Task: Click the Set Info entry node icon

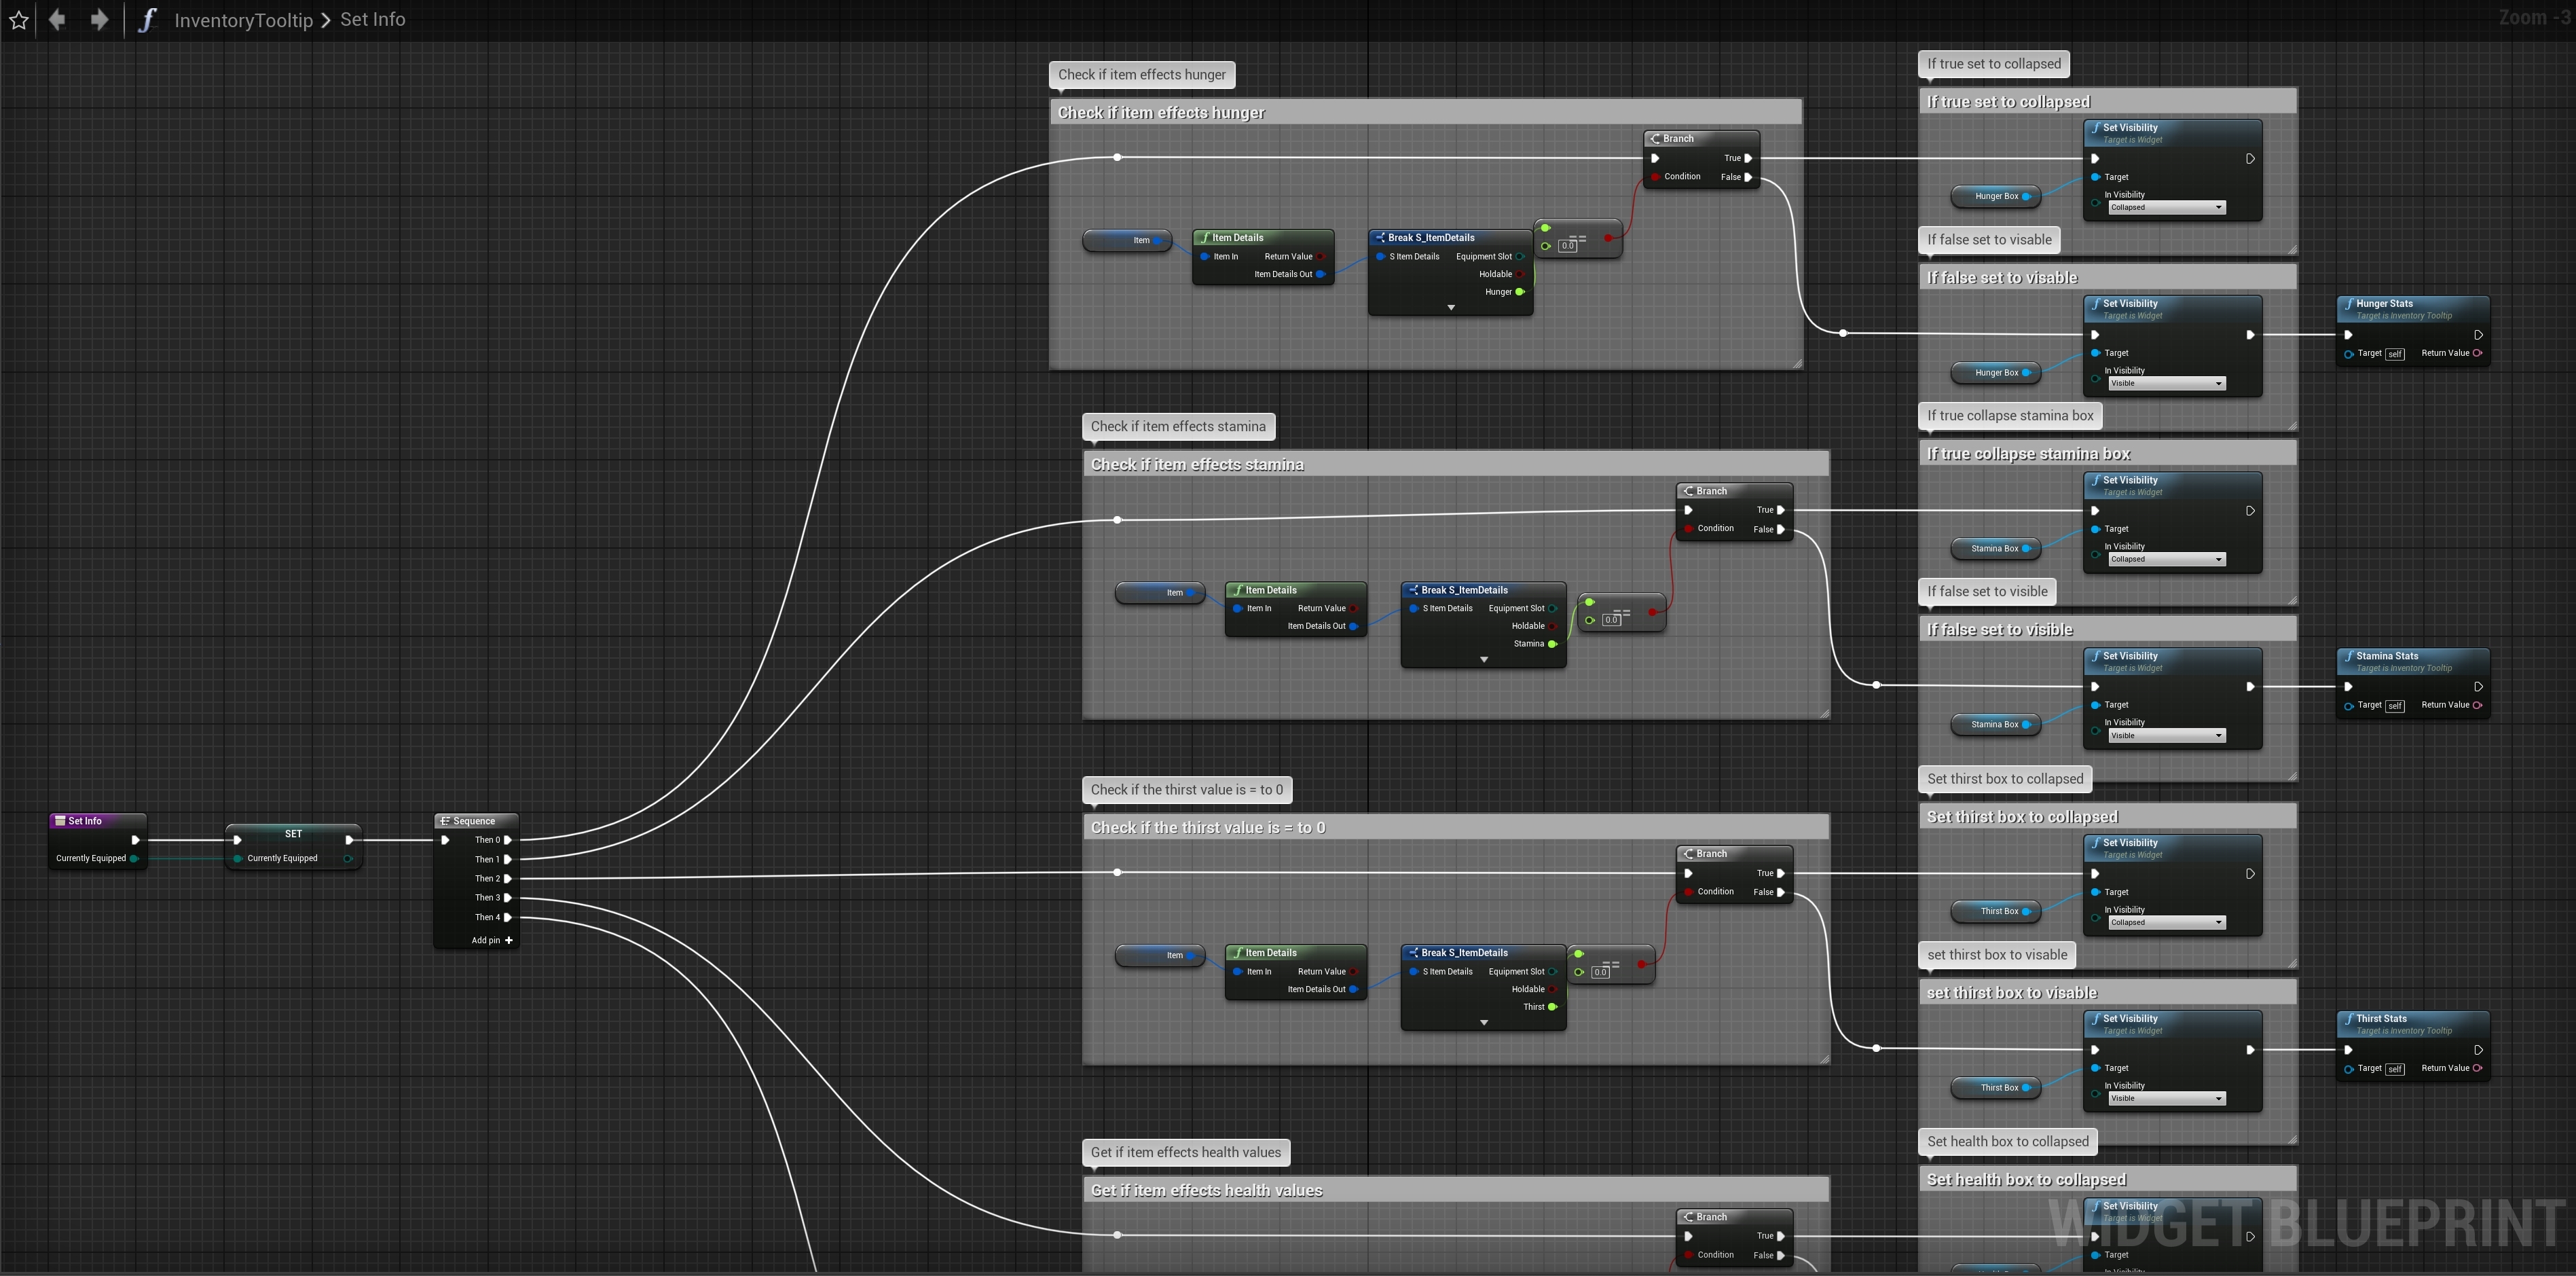Action: click(x=60, y=821)
